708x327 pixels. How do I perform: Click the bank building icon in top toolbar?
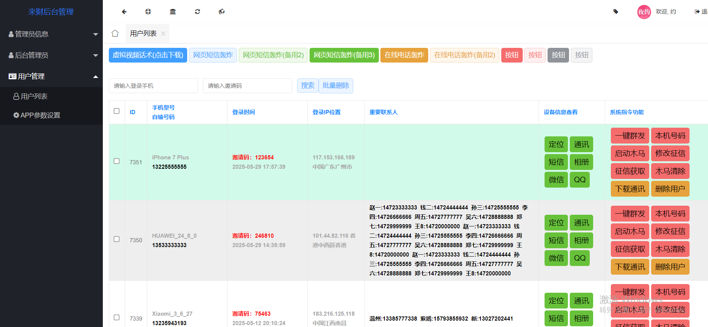(173, 12)
